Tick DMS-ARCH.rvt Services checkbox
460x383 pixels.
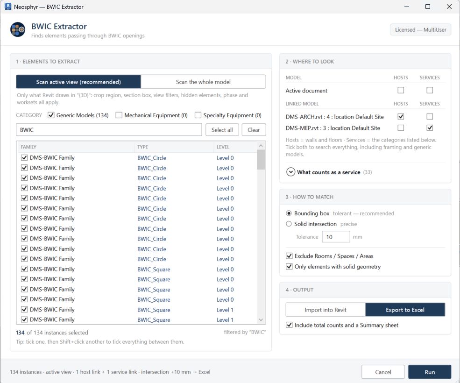(x=430, y=116)
